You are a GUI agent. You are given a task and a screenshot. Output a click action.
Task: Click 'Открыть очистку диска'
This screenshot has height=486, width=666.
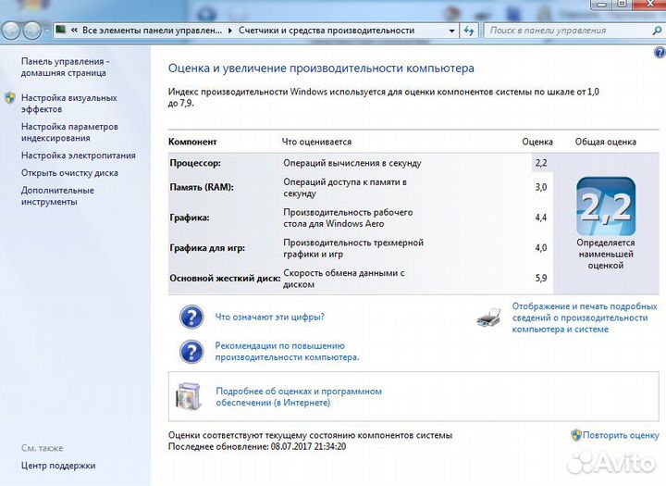69,173
